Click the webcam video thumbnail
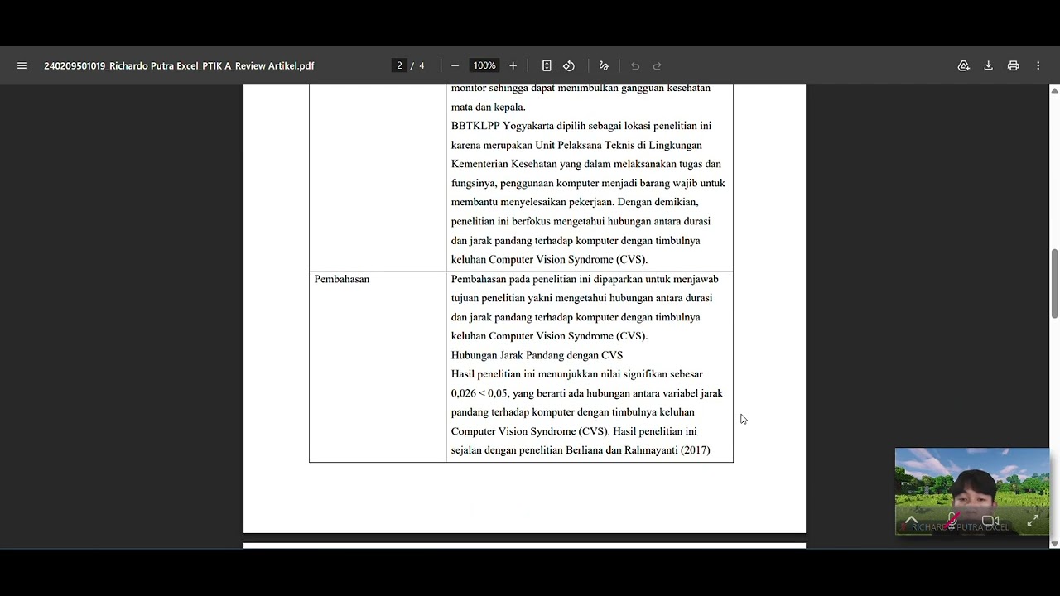 (x=972, y=491)
